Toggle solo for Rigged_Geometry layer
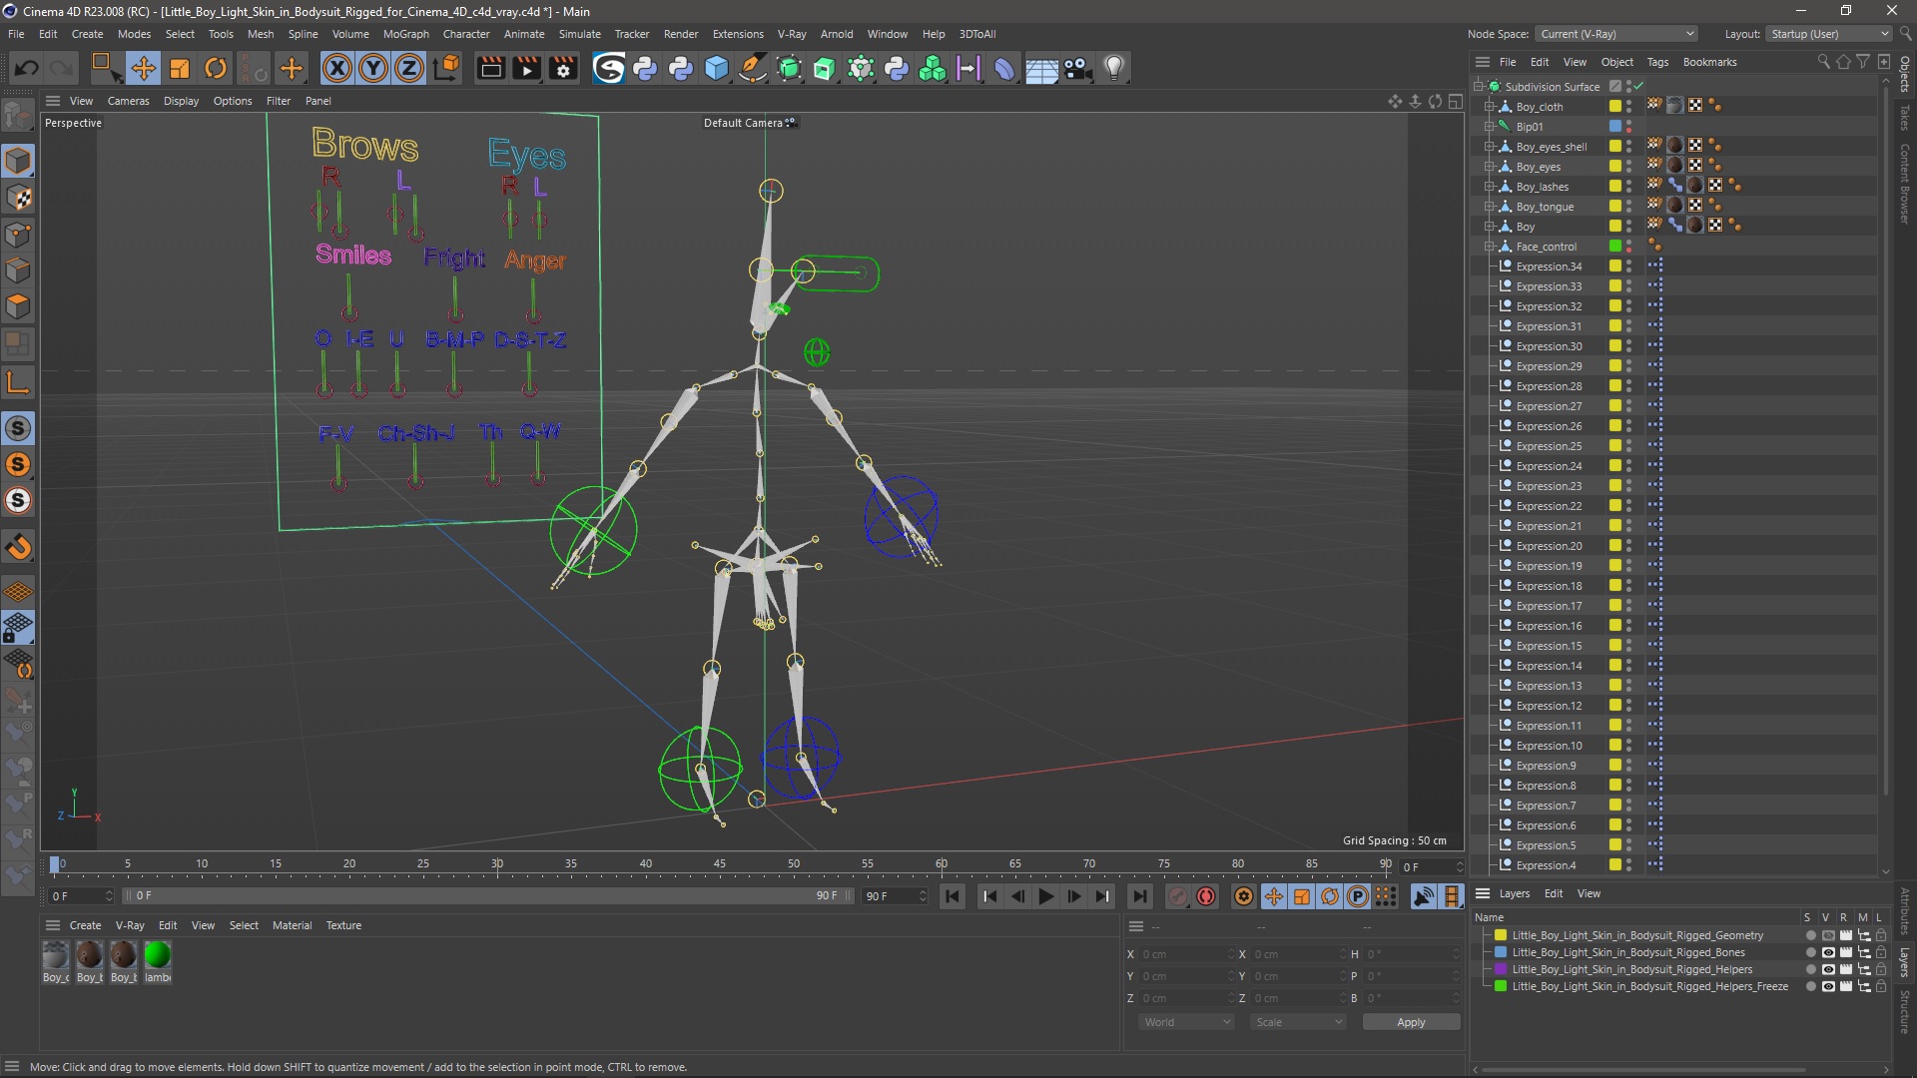Viewport: 1917px width, 1078px height. 1810,935
